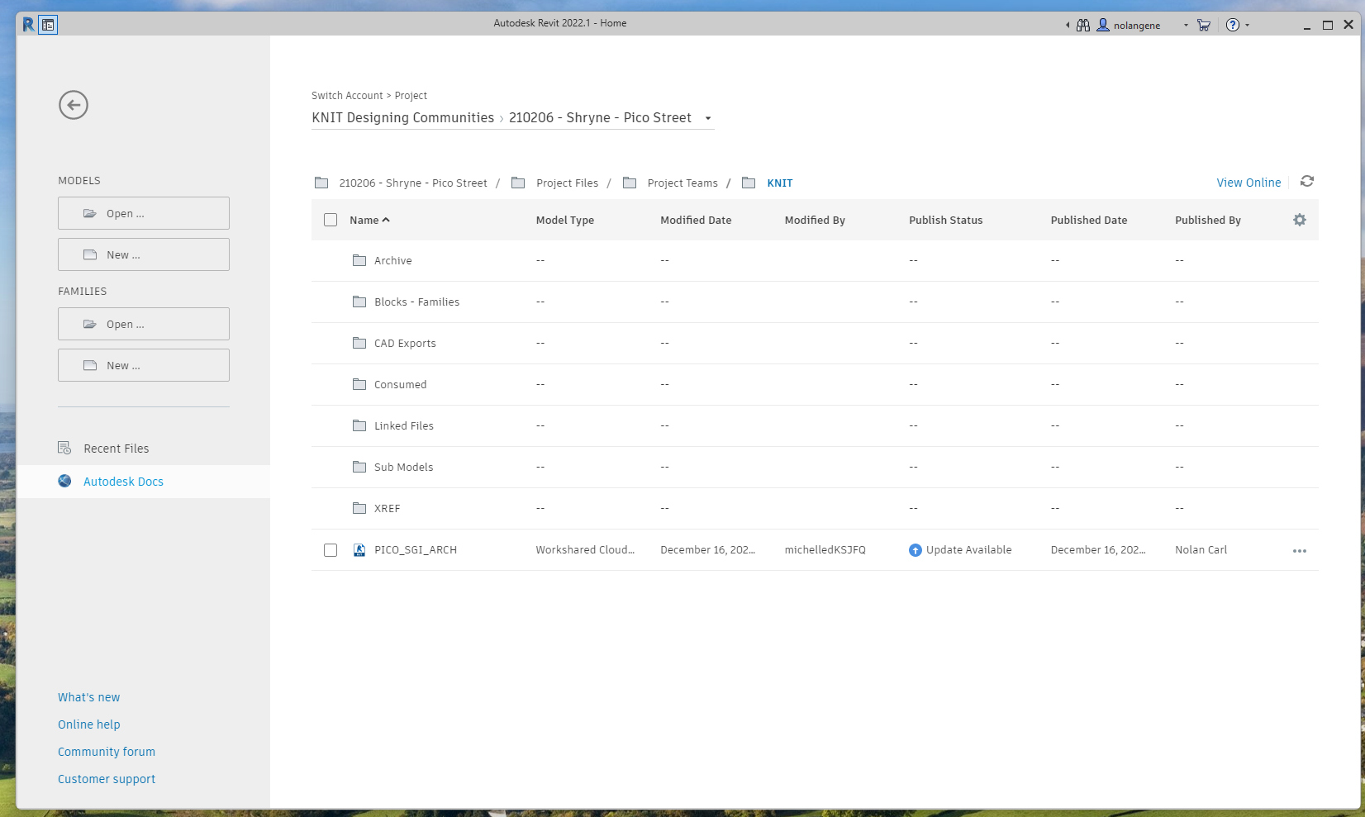Click the back arrow to leave Docs view
The height and width of the screenshot is (817, 1365).
(x=73, y=105)
